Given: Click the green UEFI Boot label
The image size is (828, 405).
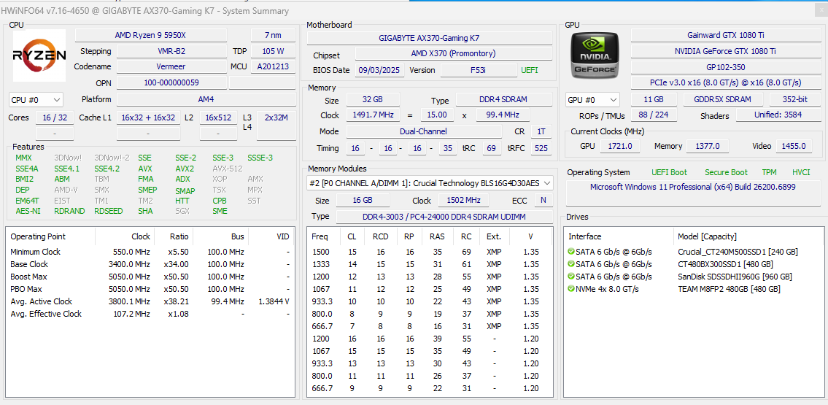Looking at the screenshot, I should tap(670, 173).
